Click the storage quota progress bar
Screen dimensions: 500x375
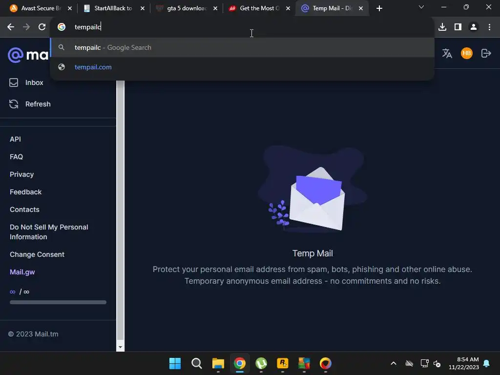click(58, 302)
